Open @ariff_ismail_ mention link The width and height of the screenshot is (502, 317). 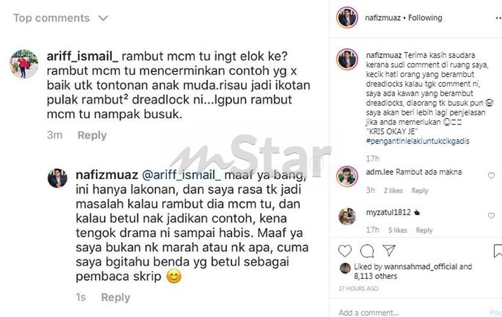tap(181, 175)
